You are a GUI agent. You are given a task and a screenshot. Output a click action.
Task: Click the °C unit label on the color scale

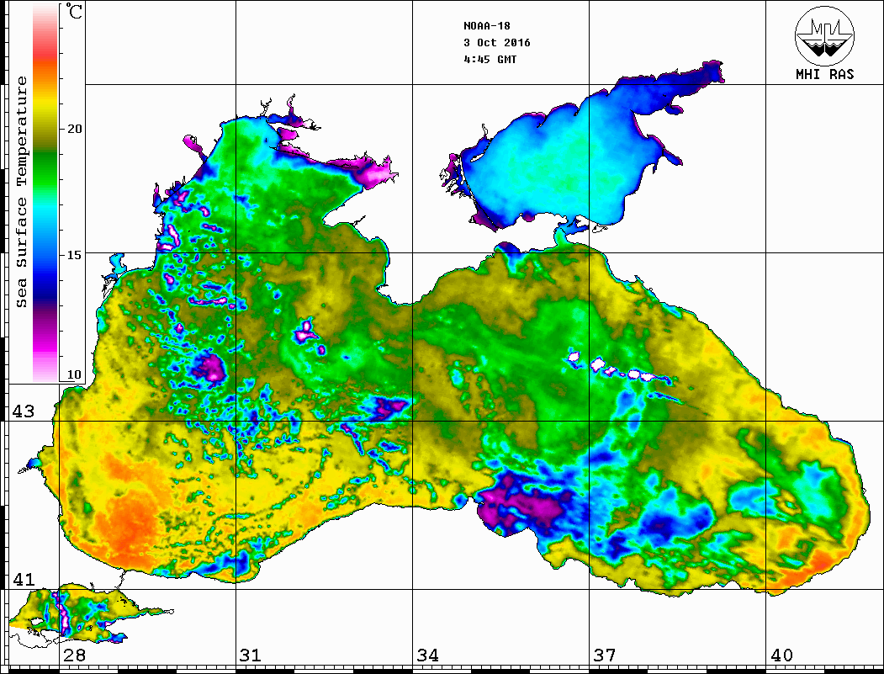click(73, 11)
